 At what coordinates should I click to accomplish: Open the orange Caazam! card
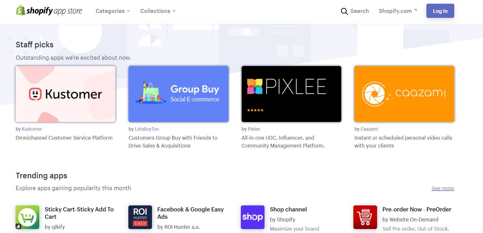pyautogui.click(x=404, y=94)
